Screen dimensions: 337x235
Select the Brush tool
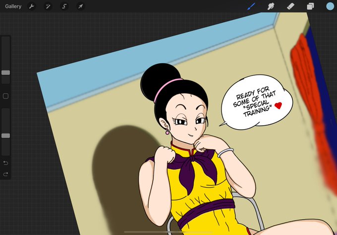251,6
